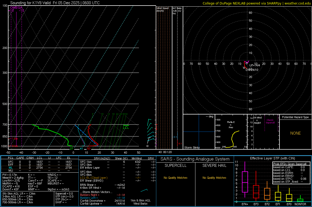Select the green NONTOR box plot
Image resolution: width=312 pixels, height=207 pixels.
tap(300, 200)
